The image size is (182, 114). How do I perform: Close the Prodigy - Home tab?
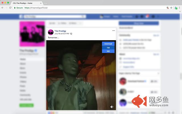click(x=41, y=3)
